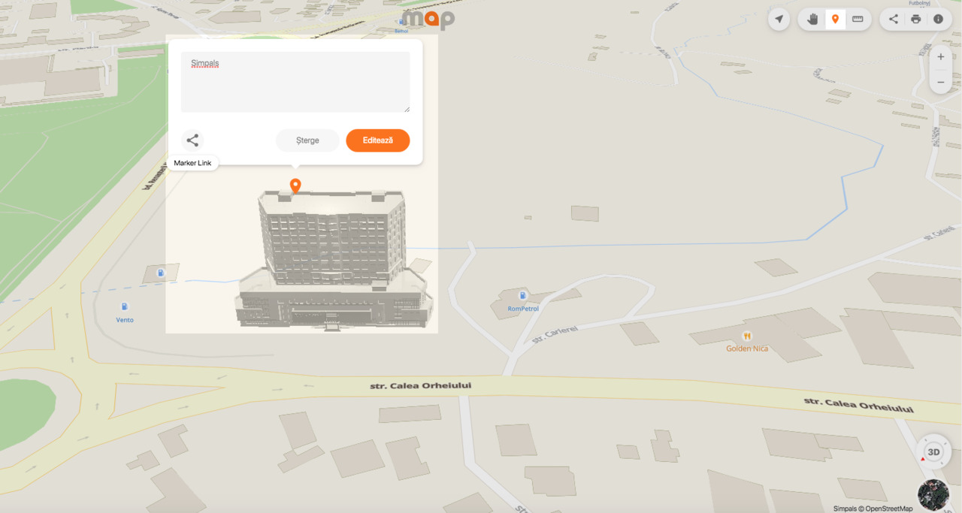This screenshot has width=962, height=513.
Task: Click the Vento gas station marker
Action: pos(125,306)
